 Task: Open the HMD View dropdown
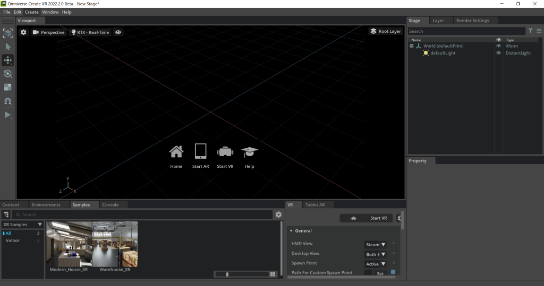[x=376, y=245]
